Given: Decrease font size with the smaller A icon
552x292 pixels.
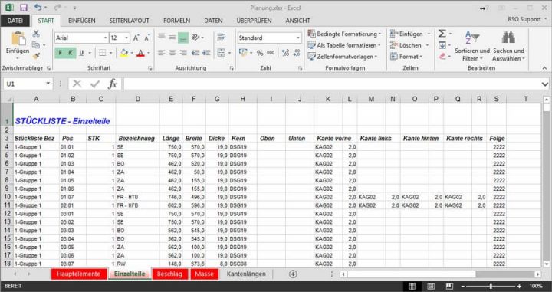Looking at the screenshot, I should pos(147,38).
